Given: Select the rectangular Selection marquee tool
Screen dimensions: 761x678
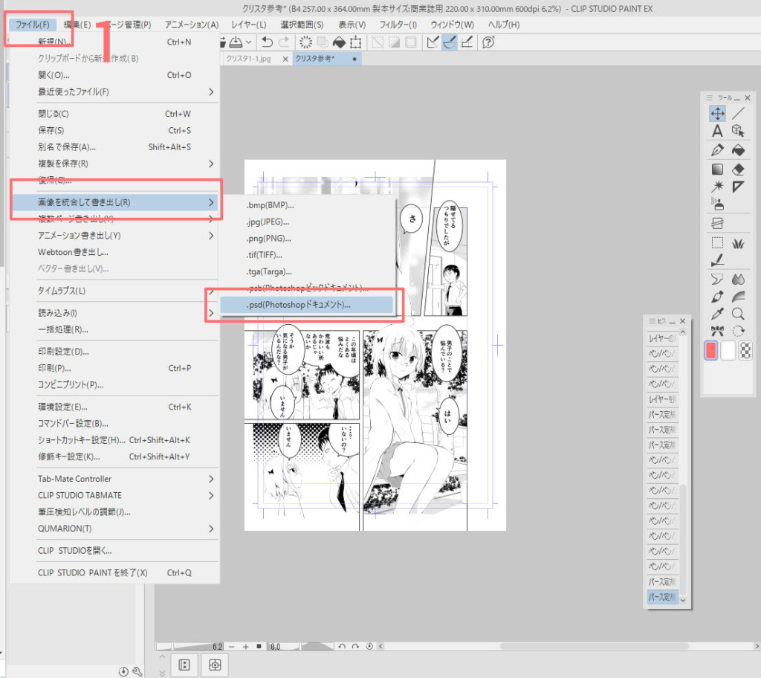Looking at the screenshot, I should pos(717,243).
